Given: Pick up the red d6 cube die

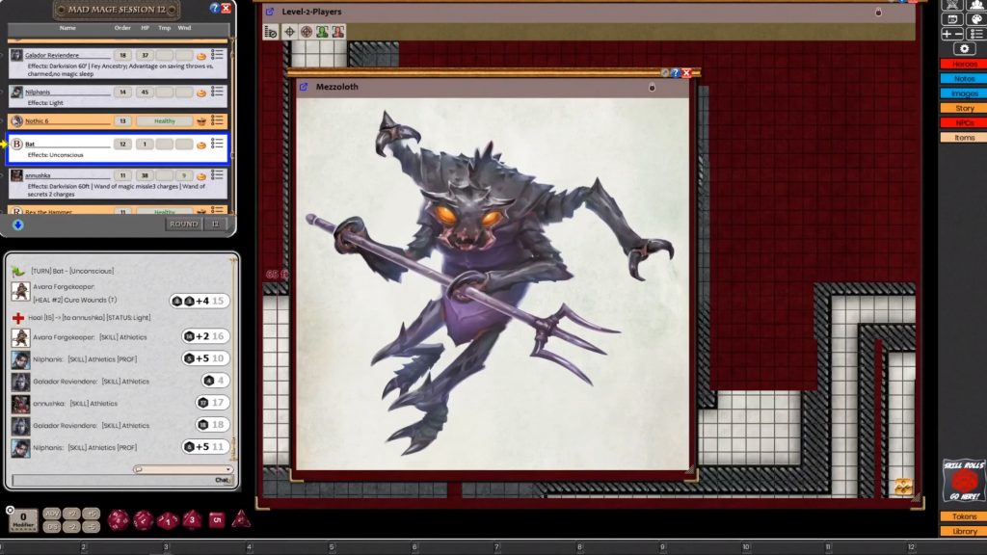Looking at the screenshot, I should pyautogui.click(x=217, y=519).
